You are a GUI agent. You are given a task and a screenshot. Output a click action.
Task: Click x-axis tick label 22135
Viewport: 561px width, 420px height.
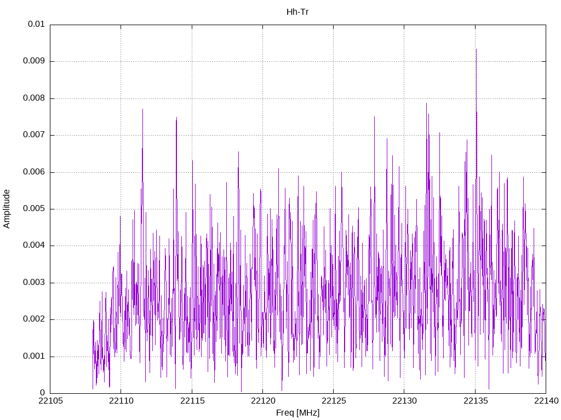coord(476,401)
